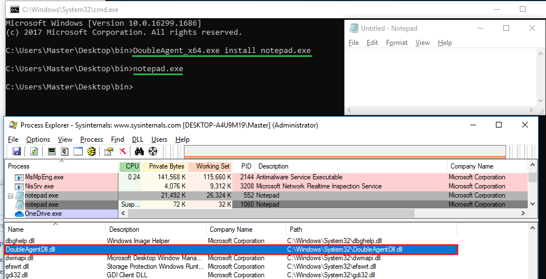
Task: Sort by the CPU column header
Action: [132, 166]
